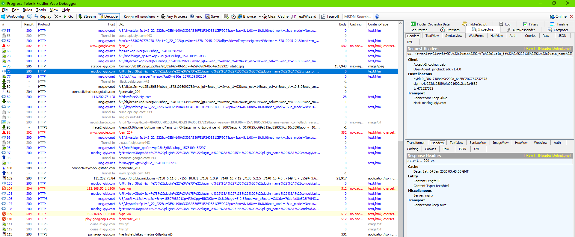The image size is (575, 237).
Task: Open the Statistics tab
Action: click(x=450, y=30)
